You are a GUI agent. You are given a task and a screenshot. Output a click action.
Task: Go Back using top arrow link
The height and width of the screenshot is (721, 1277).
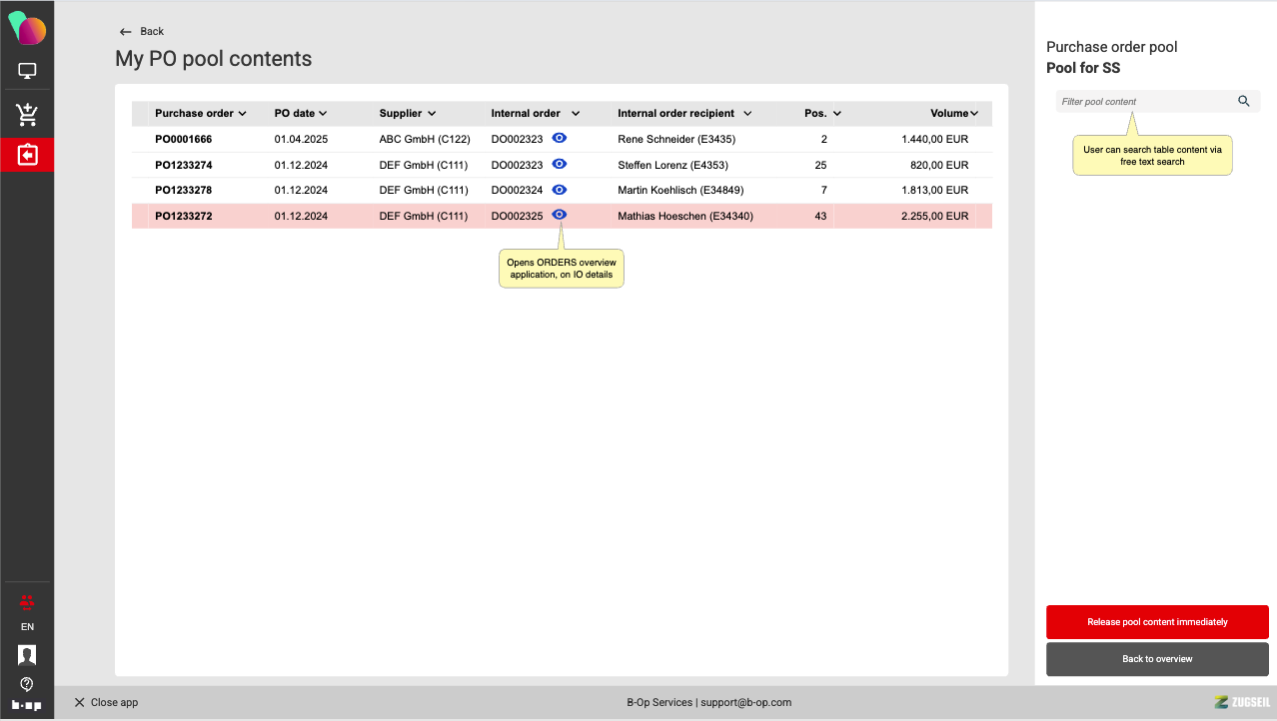click(141, 32)
